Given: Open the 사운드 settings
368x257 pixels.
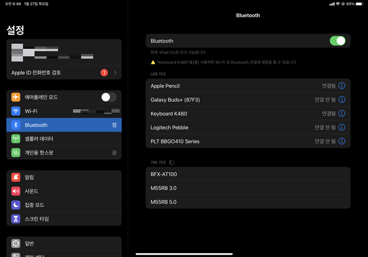Looking at the screenshot, I should (64, 191).
